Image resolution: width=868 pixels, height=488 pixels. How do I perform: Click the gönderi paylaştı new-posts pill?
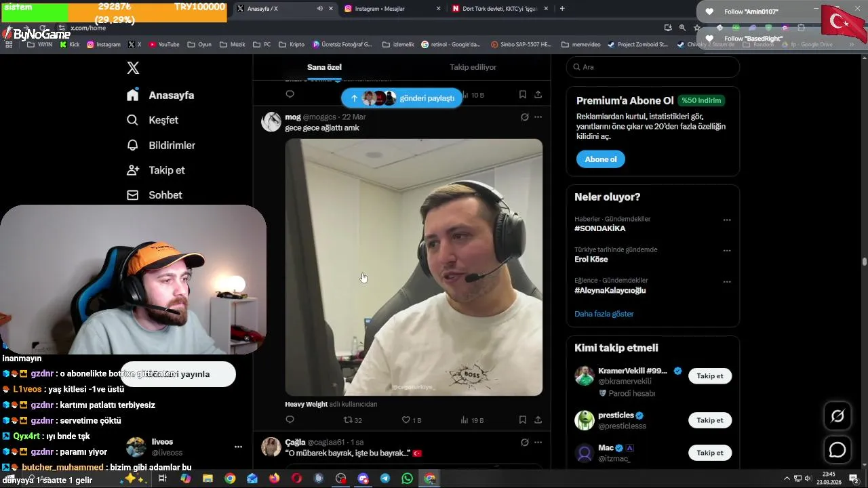(402, 98)
